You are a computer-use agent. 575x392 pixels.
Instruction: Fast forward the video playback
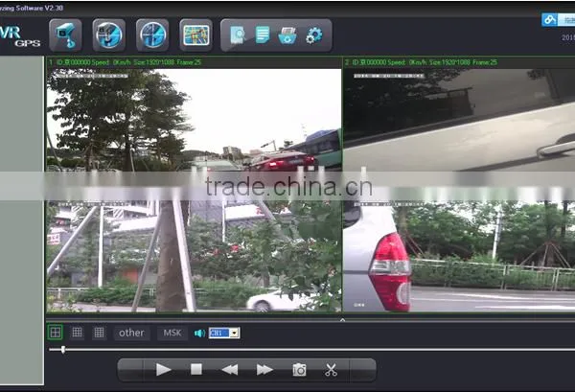pos(264,370)
